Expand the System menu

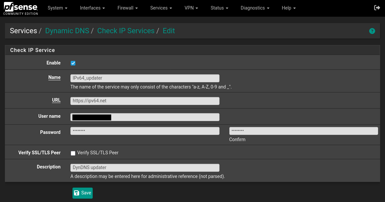tap(57, 8)
